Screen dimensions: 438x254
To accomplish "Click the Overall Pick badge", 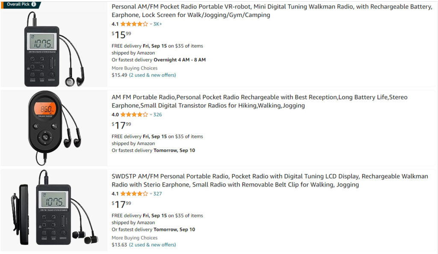I will click(x=17, y=5).
